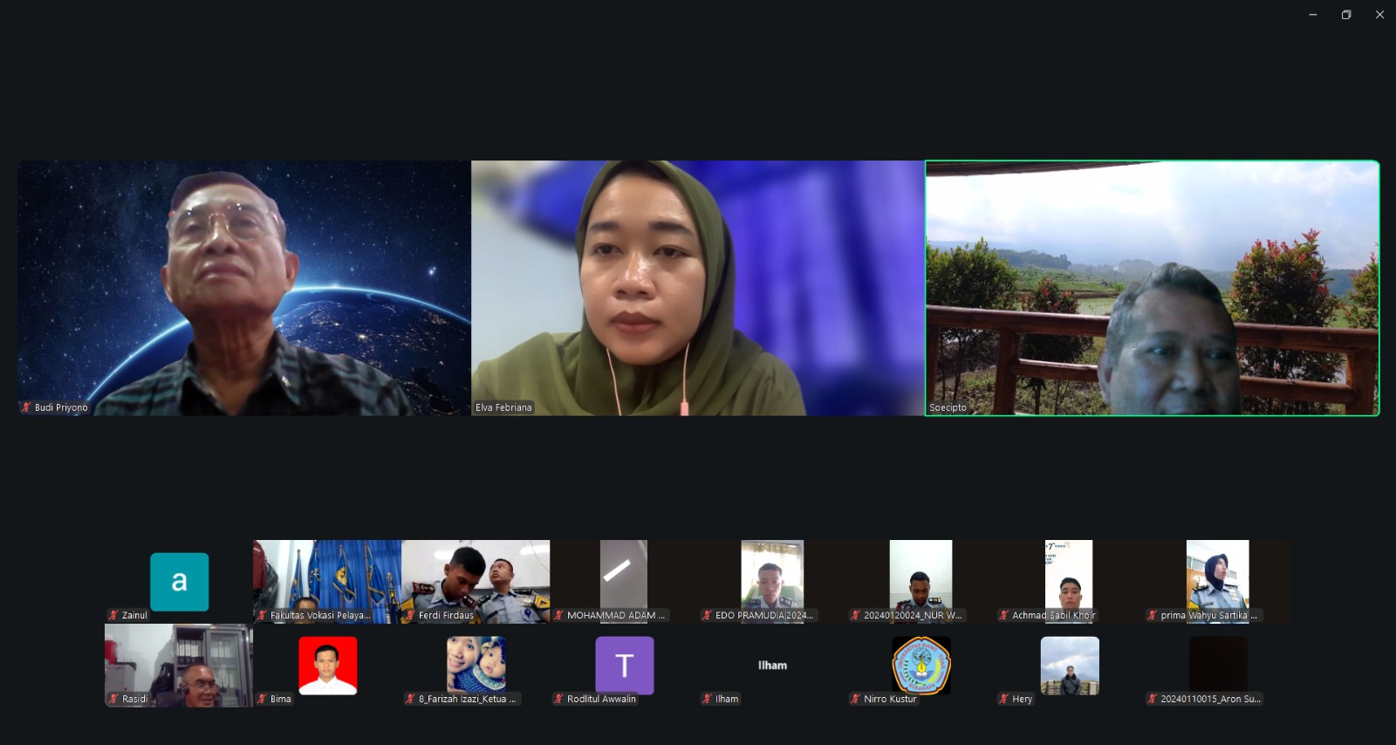Select Budi Priyono's video tile
This screenshot has height=745, width=1396.
[x=244, y=288]
